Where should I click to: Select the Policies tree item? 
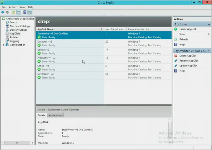click(14, 37)
